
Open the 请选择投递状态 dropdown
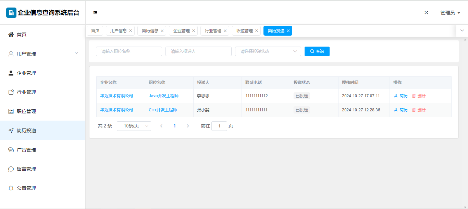point(268,51)
